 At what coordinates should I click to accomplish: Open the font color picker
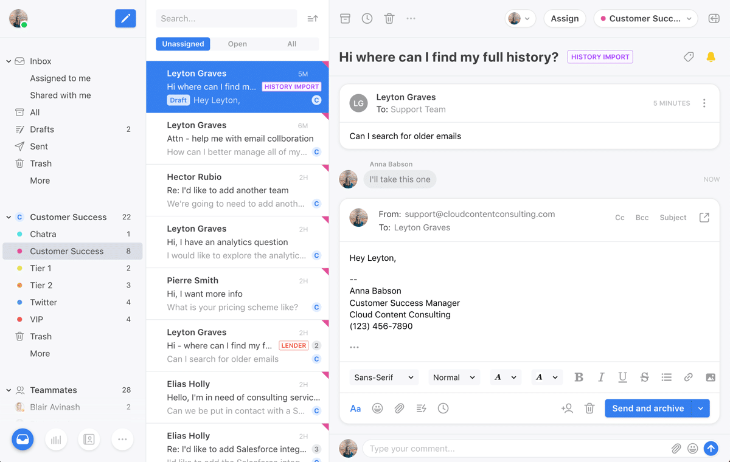(x=547, y=377)
